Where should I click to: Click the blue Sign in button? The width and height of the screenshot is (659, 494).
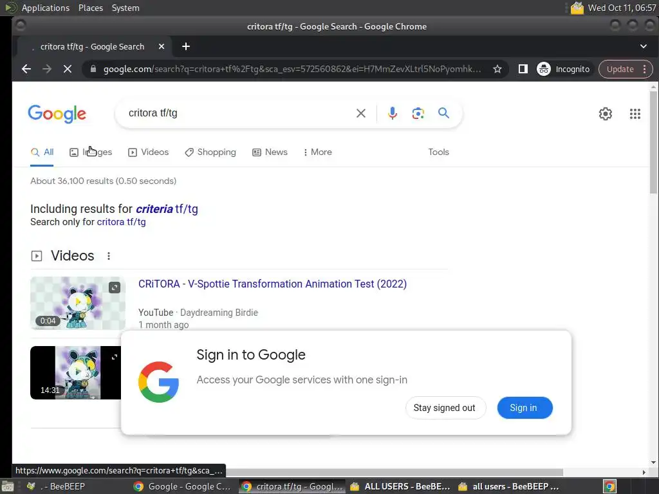pos(524,407)
